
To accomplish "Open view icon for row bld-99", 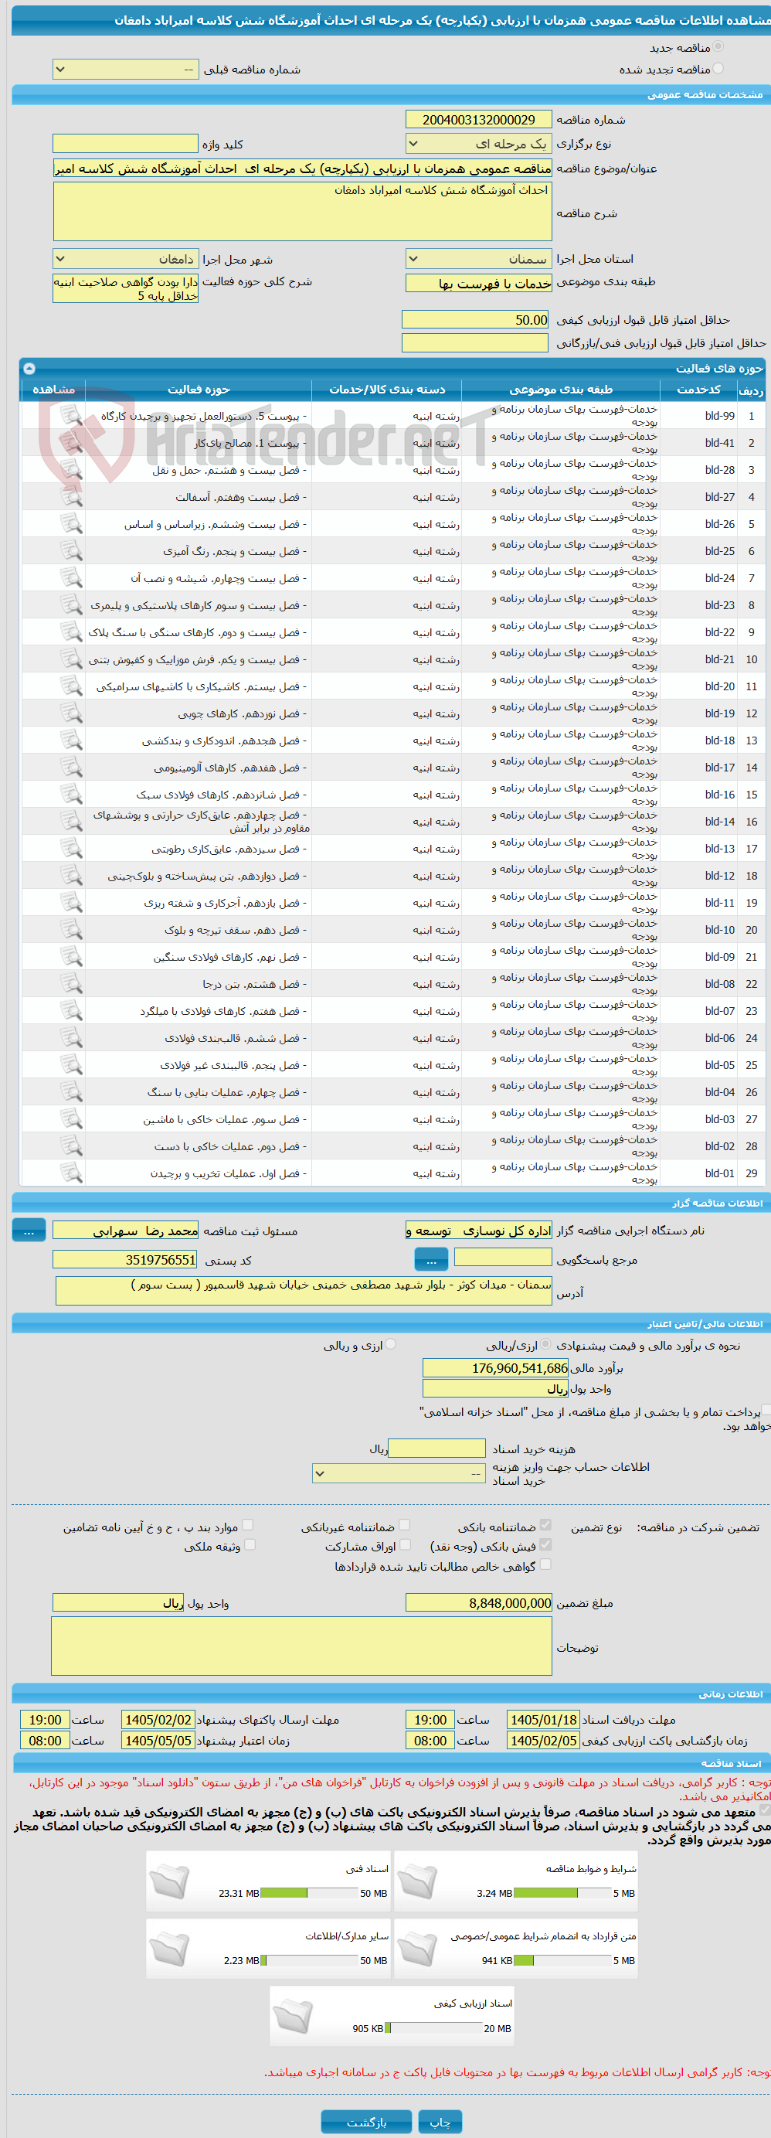I will click(71, 416).
